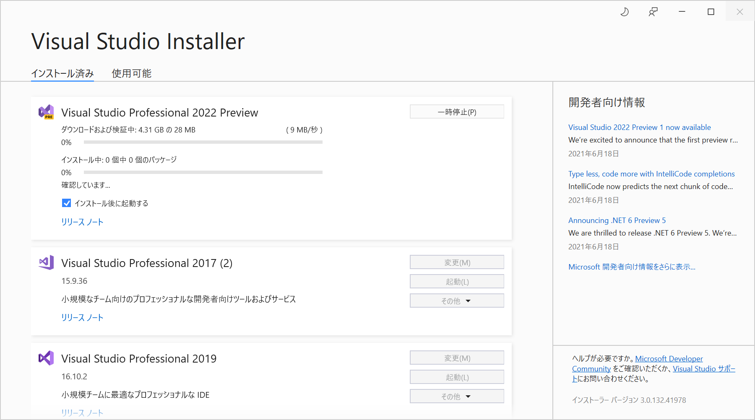Uncheck インストール後に起動する checkbox
755x420 pixels.
[66, 203]
